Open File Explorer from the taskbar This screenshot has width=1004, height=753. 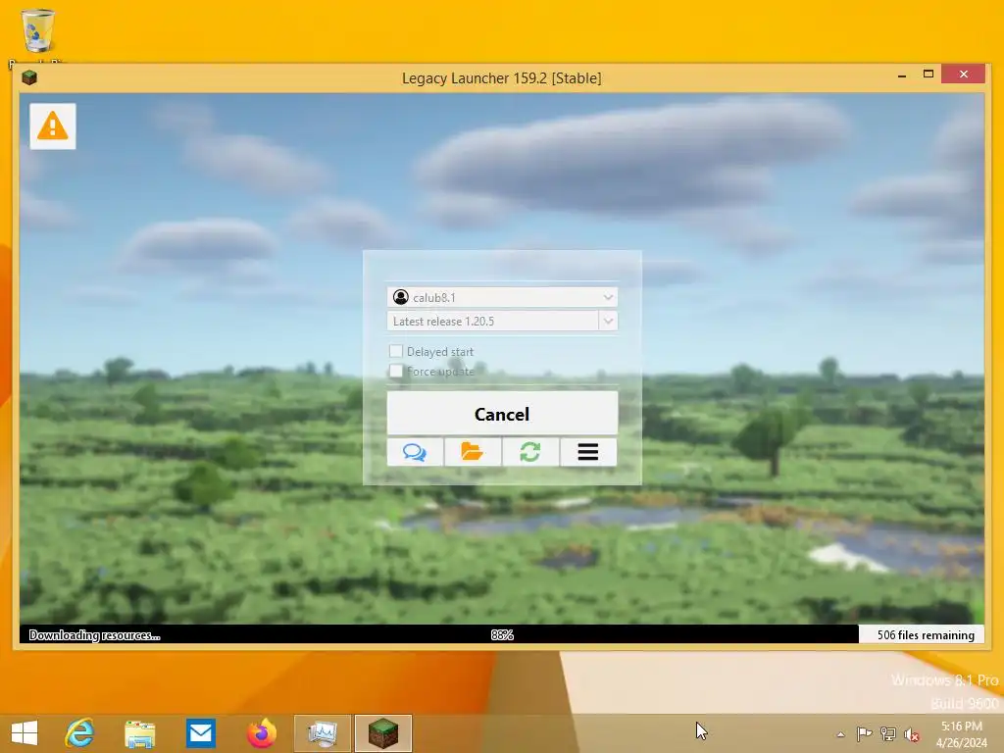coord(139,733)
